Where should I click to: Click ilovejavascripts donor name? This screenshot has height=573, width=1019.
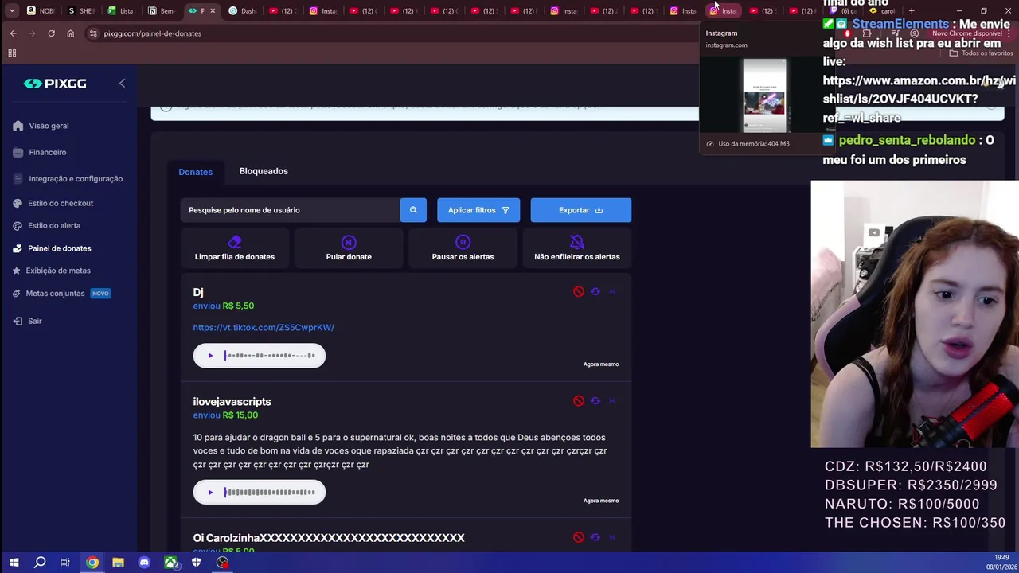click(x=232, y=402)
